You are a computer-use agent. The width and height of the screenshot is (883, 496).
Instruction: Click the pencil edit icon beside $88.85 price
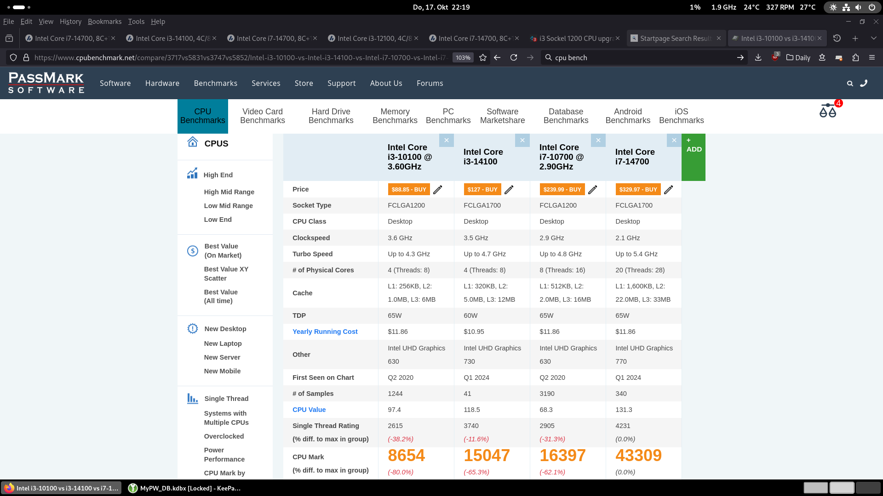[437, 190]
